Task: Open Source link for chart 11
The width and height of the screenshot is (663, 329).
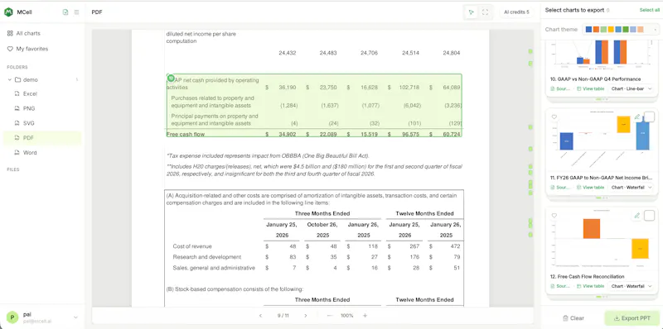Action: coord(560,188)
